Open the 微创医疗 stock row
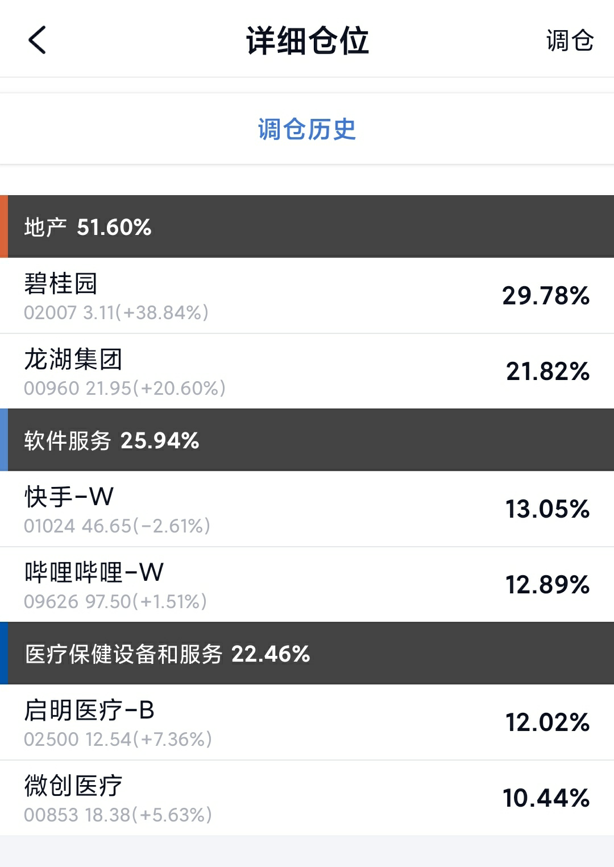This screenshot has width=614, height=867. [x=171, y=798]
